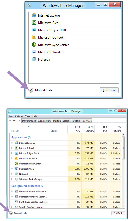The width and height of the screenshot is (128, 221).
Task: Open the File menu
Action: (x=11, y=116)
